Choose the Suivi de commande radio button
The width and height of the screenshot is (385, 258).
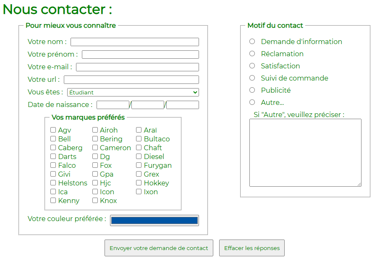tap(252, 78)
